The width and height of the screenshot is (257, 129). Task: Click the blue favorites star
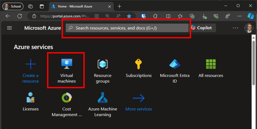129,16
